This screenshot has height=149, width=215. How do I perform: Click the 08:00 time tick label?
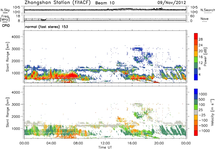(78, 143)
